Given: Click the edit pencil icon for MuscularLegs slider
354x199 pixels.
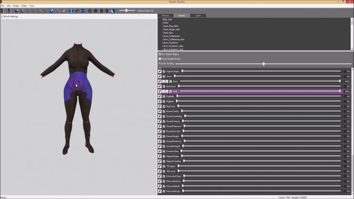Looking at the screenshot, I should point(160,191).
